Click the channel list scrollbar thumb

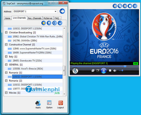tap(64, 71)
